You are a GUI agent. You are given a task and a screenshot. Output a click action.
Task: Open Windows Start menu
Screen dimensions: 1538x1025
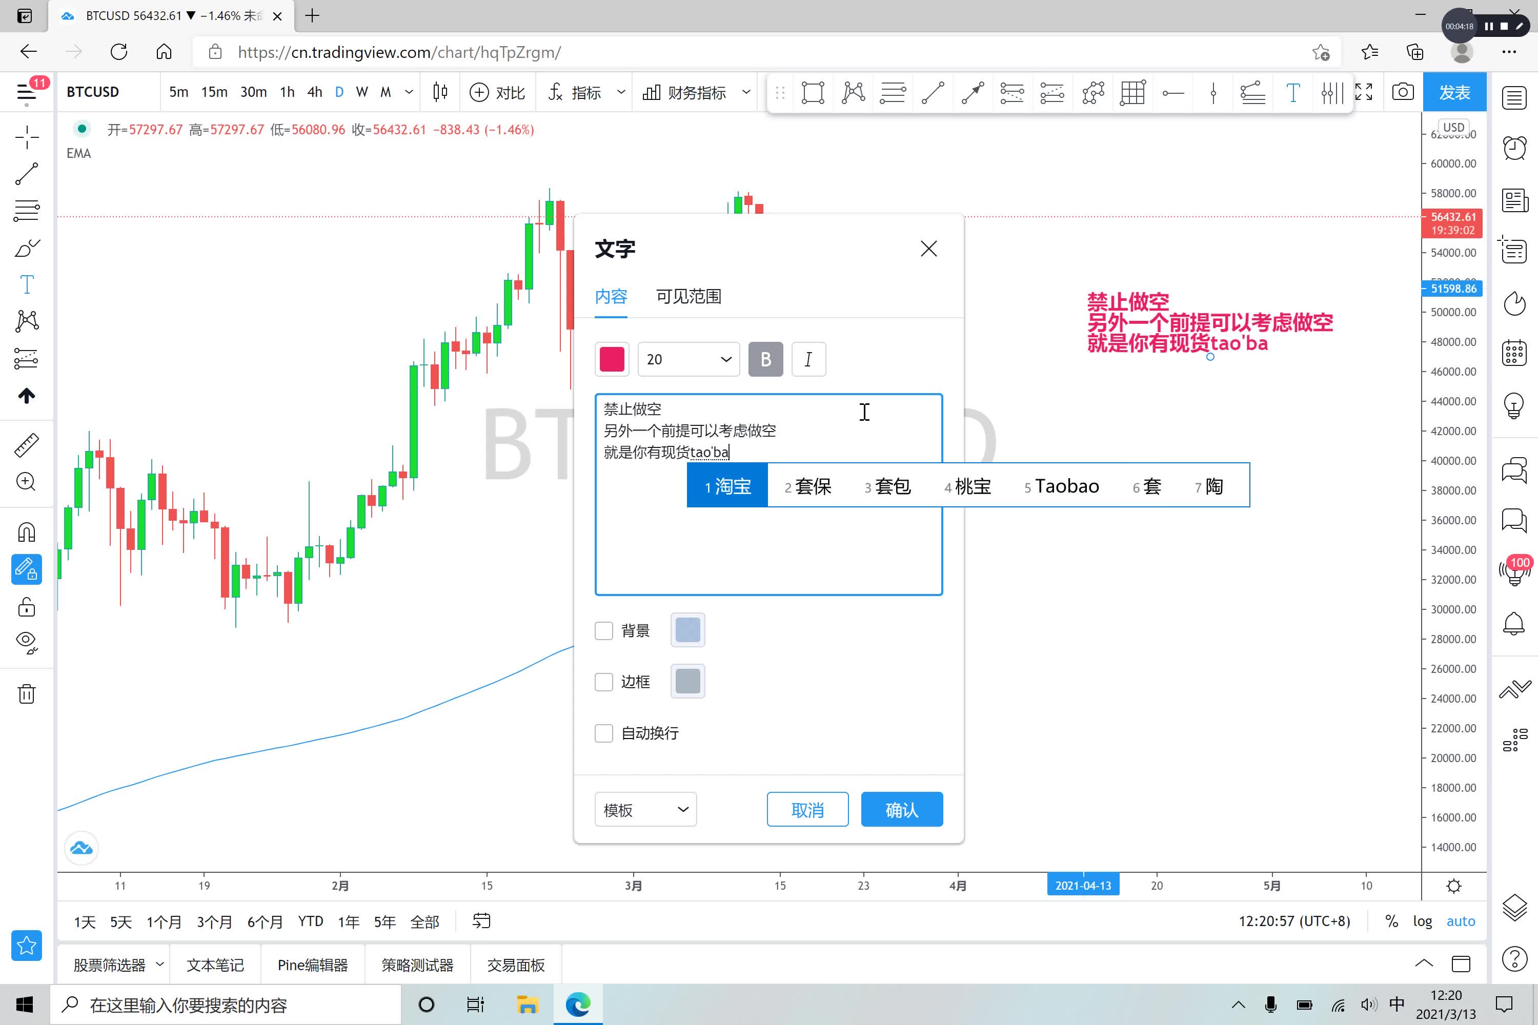[x=25, y=1004]
